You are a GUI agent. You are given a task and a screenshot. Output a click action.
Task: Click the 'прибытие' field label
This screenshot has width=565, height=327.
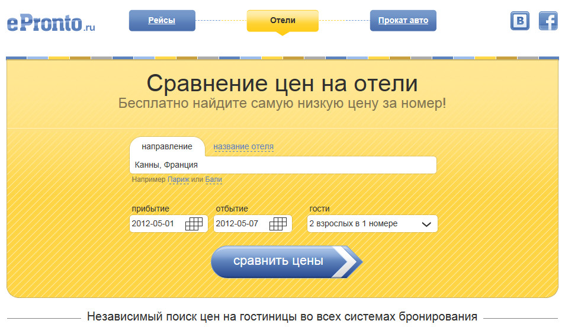click(x=150, y=209)
